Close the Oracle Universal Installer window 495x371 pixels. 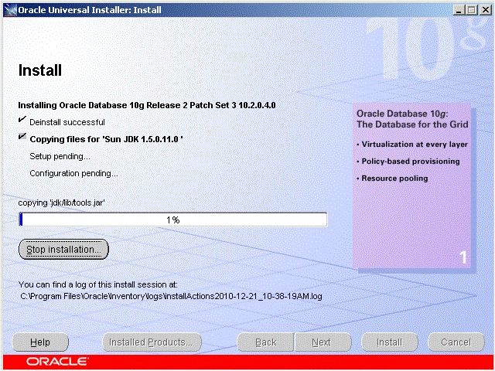pyautogui.click(x=484, y=9)
